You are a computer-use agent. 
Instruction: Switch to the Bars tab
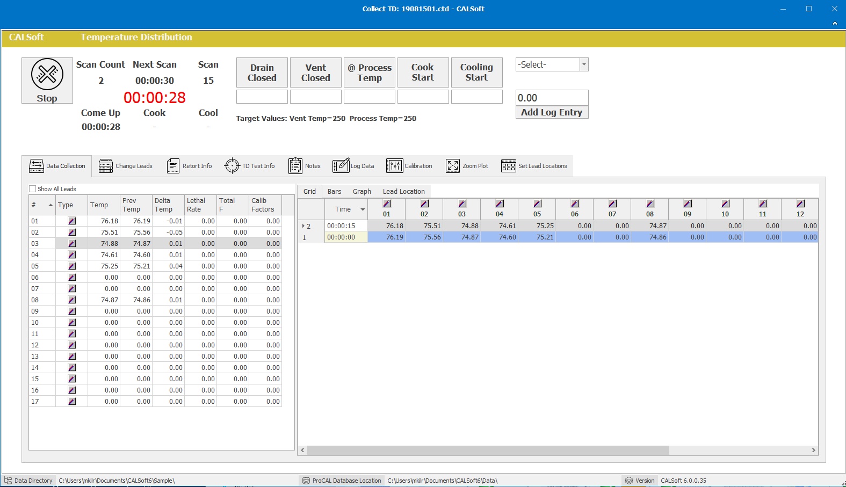click(334, 192)
